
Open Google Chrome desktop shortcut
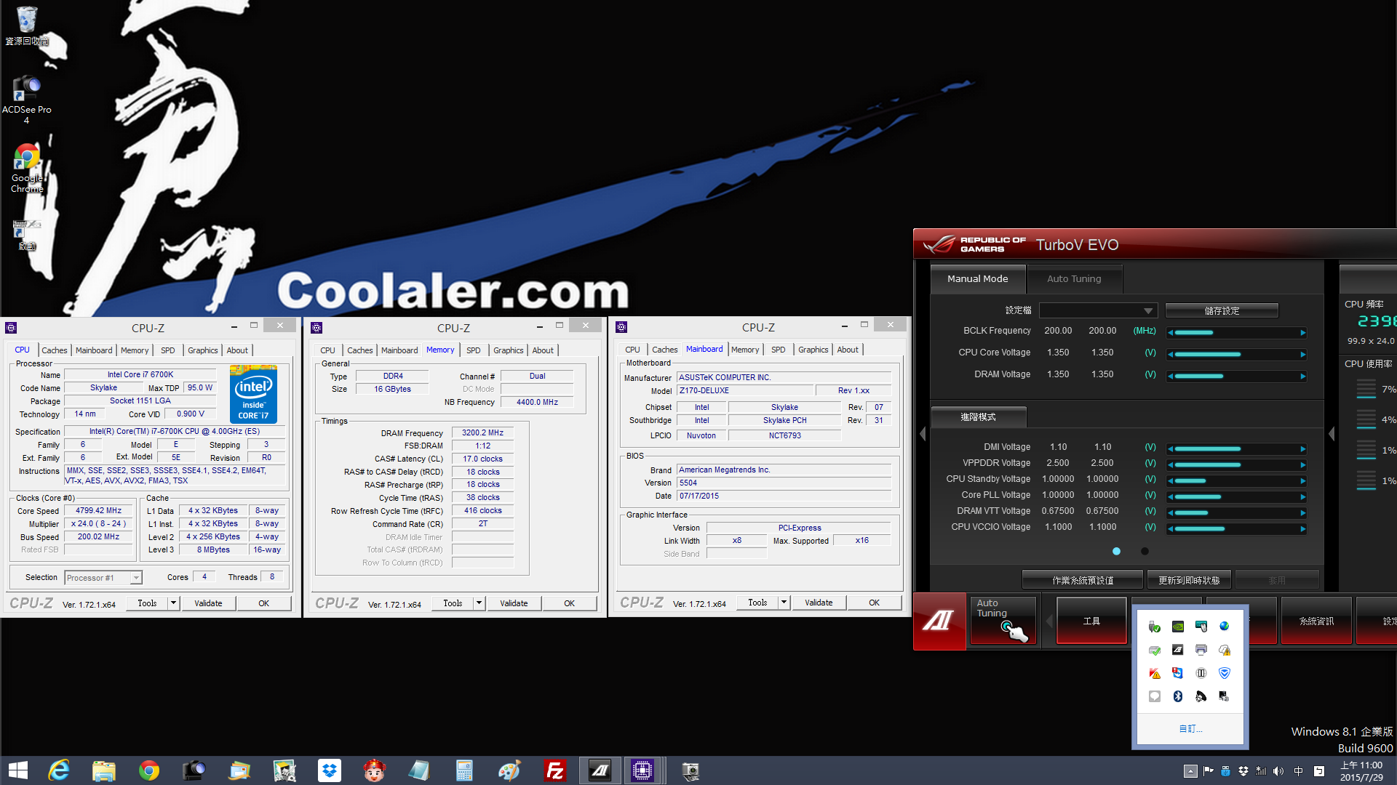point(27,169)
